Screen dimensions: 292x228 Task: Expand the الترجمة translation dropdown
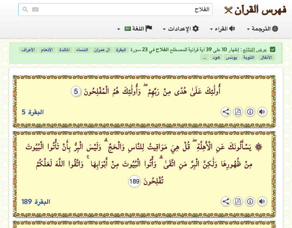pos(262,29)
